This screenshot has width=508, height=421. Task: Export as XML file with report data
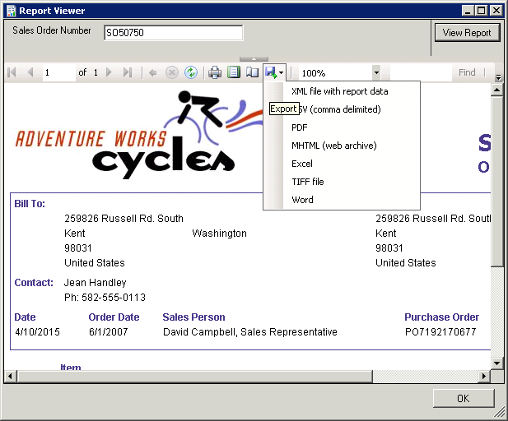click(x=339, y=91)
